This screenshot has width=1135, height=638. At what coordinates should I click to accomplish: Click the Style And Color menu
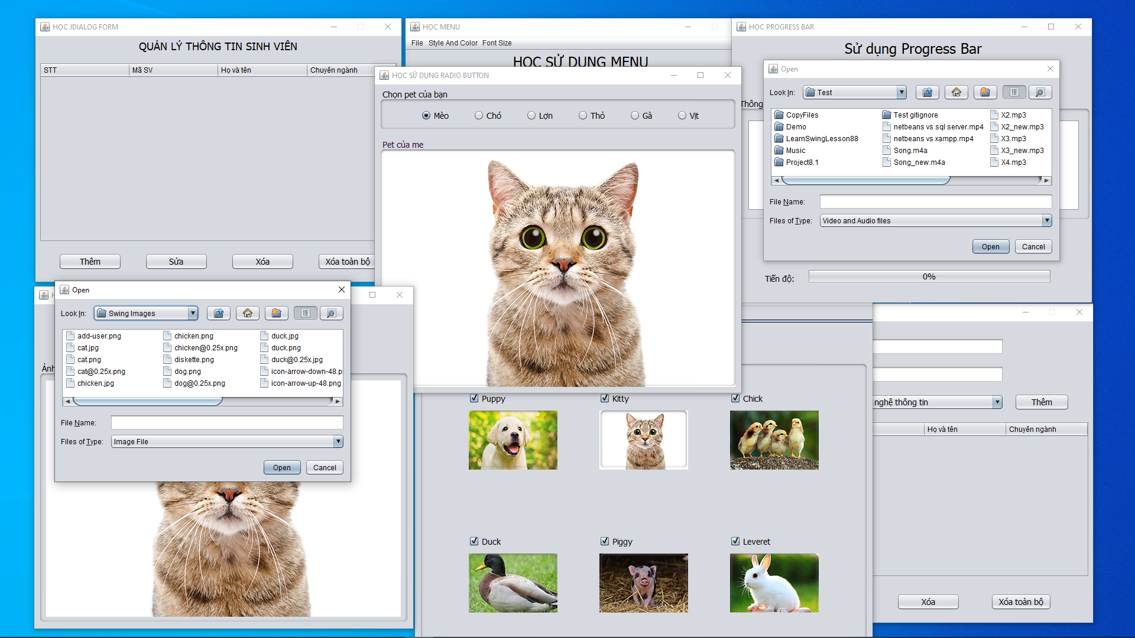coord(454,43)
